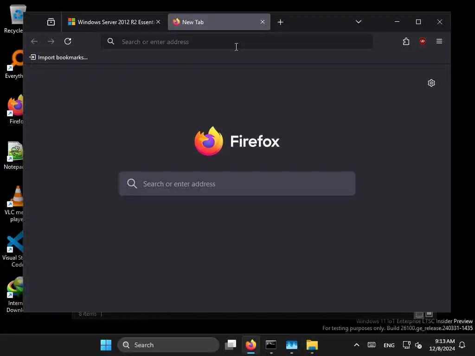The image size is (475, 356).
Task: Open Task View on taskbar
Action: point(231,345)
